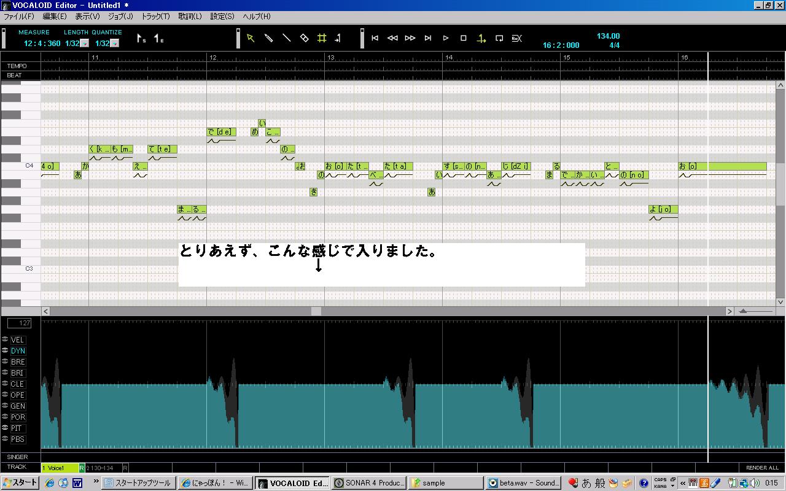The image size is (786, 491).
Task: Select the 1 Voice1 track tab
Action: pos(60,468)
